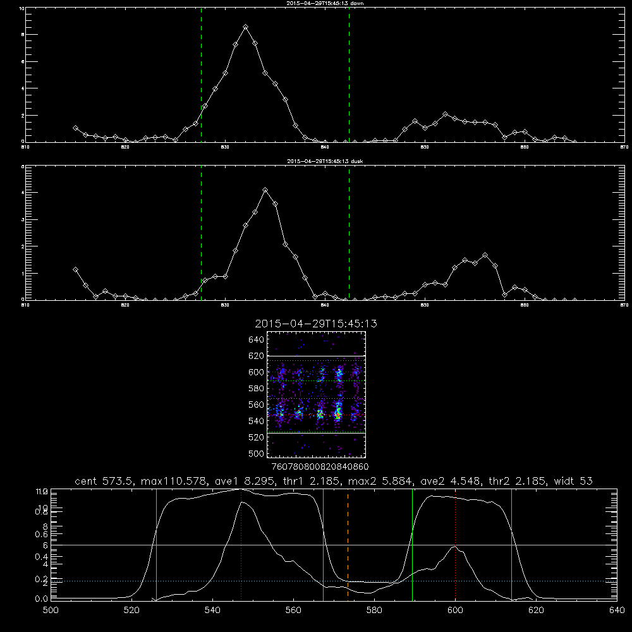This screenshot has height=632, width=632.
Task: Click spectrogram y-axis label '500'
Action: [x=257, y=453]
